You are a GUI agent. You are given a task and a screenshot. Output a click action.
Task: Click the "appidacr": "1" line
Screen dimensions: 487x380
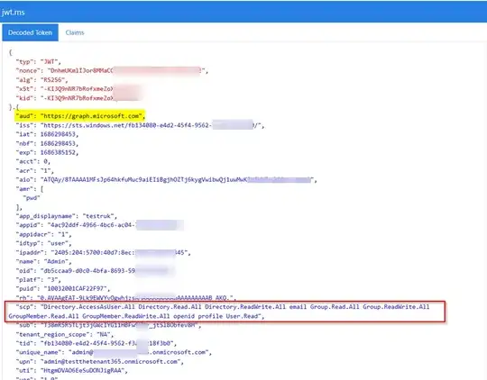pyautogui.click(x=44, y=234)
